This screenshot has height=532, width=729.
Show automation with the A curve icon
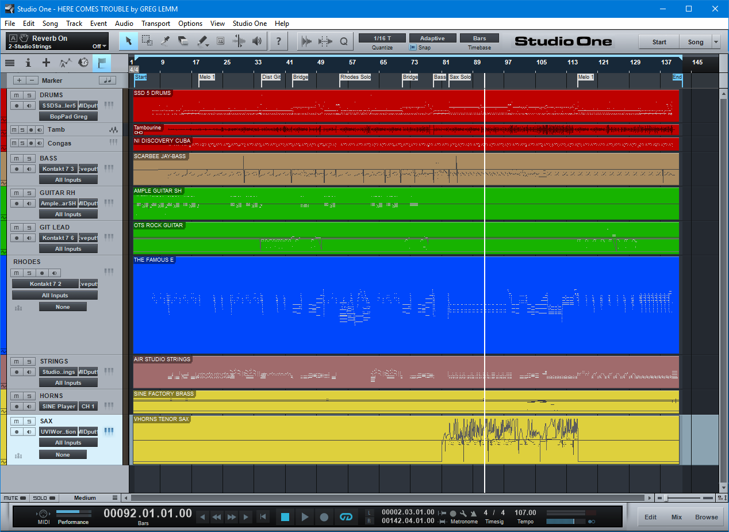pyautogui.click(x=65, y=63)
